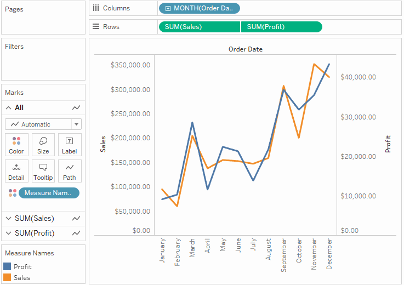The height and width of the screenshot is (285, 404).
Task: Select the Measure Names pill in Marks
Action: (x=49, y=193)
